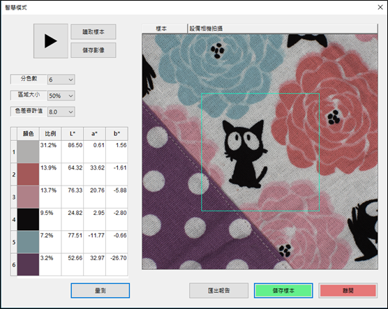Select the red color swatch in row 2
Image resolution: width=388 pixels, height=309 pixels.
pyautogui.click(x=28, y=174)
